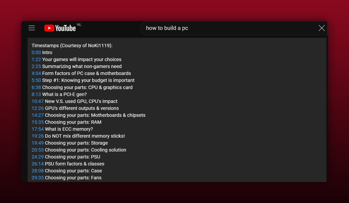Select the 5:50 budget step timestamp
Viewport: 349px width, 203px height.
point(36,80)
